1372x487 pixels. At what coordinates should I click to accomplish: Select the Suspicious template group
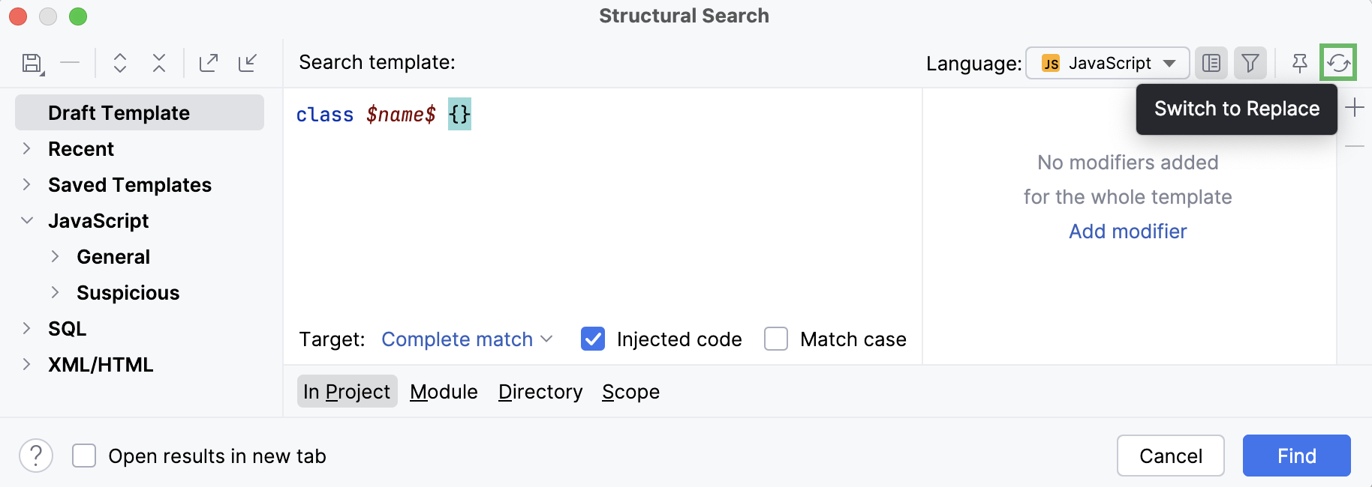coord(128,292)
